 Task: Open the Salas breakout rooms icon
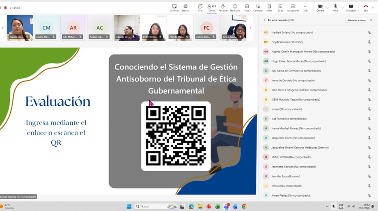(x=280, y=8)
